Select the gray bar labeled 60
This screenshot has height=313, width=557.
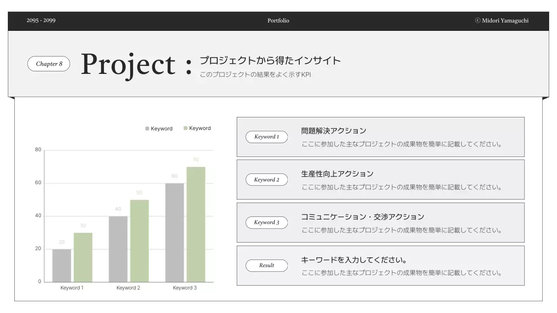pos(174,233)
